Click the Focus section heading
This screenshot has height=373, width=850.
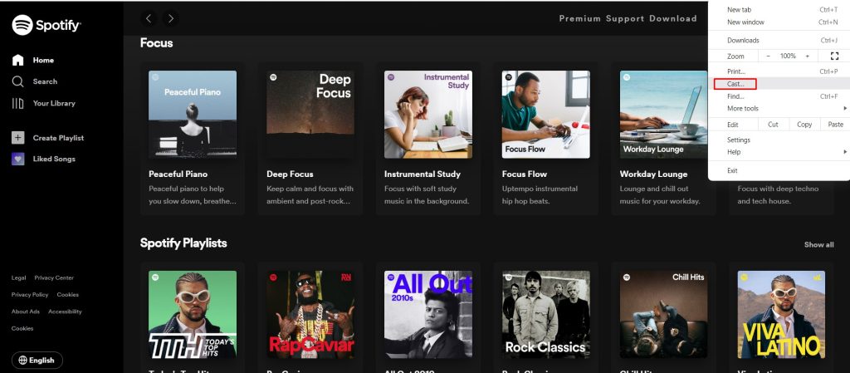click(156, 43)
